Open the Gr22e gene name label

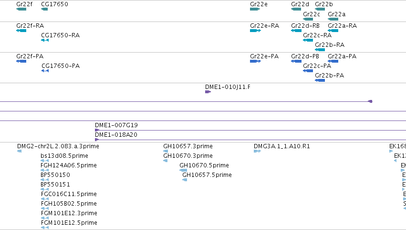[x=259, y=4]
